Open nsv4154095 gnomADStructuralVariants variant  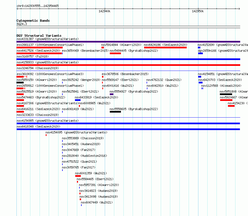[76, 132]
